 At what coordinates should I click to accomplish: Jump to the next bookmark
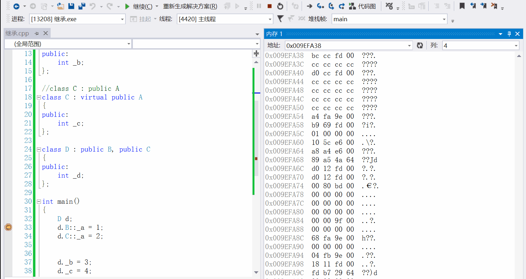click(483, 6)
